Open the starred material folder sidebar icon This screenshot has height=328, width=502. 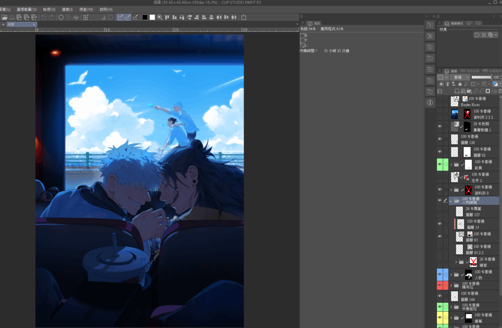[430, 25]
